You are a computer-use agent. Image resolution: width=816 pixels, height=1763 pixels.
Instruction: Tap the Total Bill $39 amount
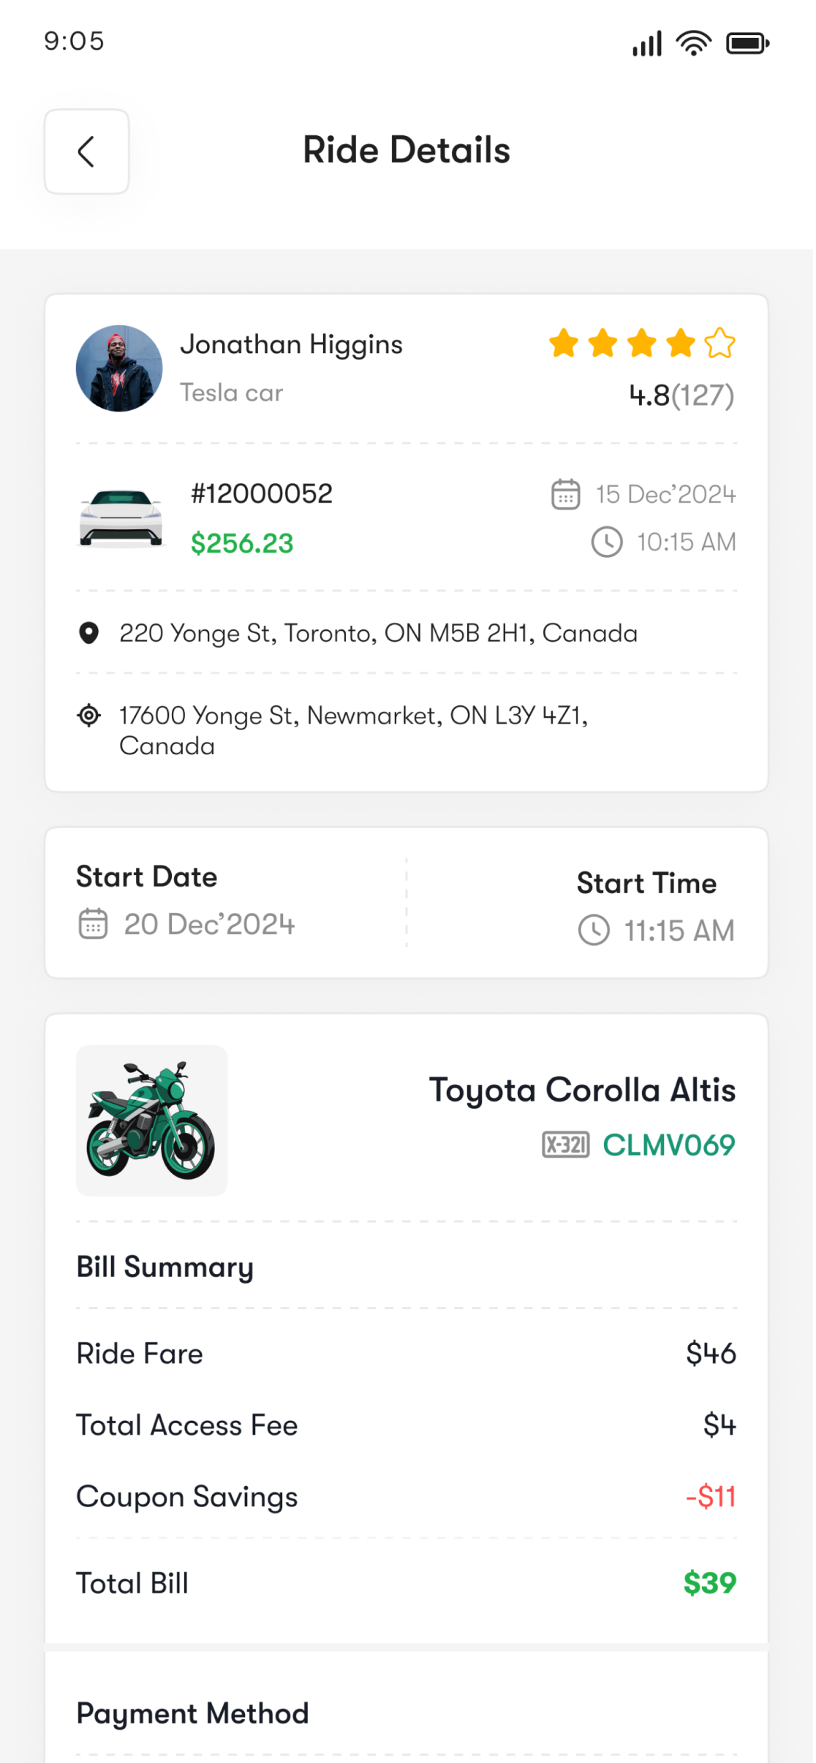point(709,1583)
